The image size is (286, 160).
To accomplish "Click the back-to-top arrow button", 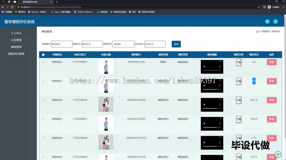I will tap(278, 155).
